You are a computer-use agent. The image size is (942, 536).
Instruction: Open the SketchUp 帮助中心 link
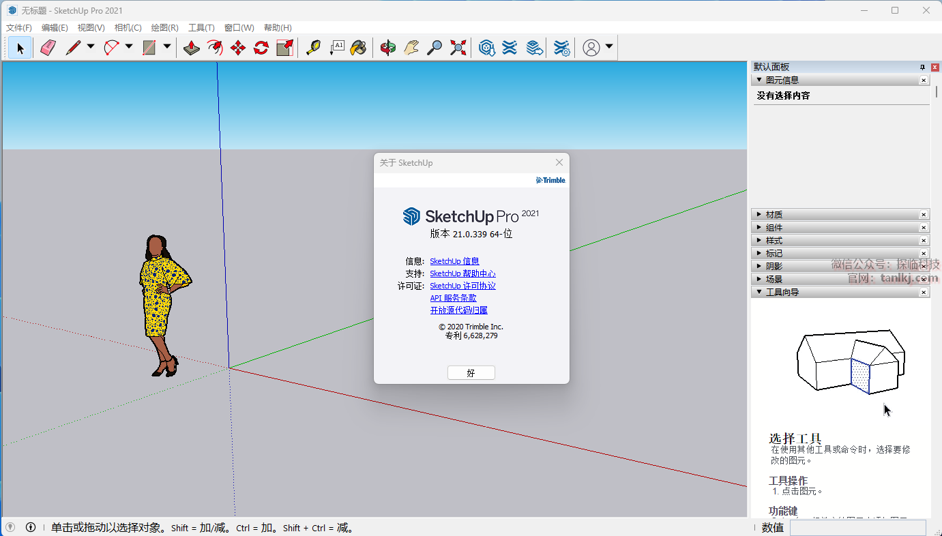(462, 273)
